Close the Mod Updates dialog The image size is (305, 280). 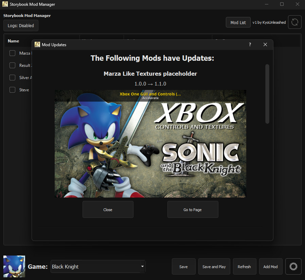tap(265, 44)
